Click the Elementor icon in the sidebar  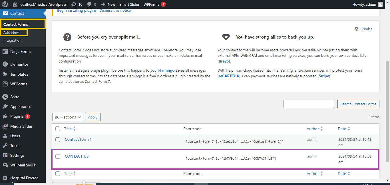tap(5, 64)
